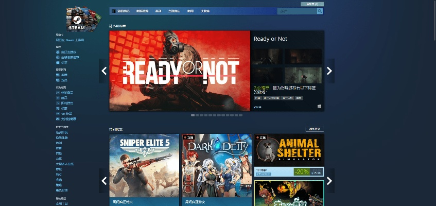Click the VR Works (VR 作品) icon

click(58, 114)
